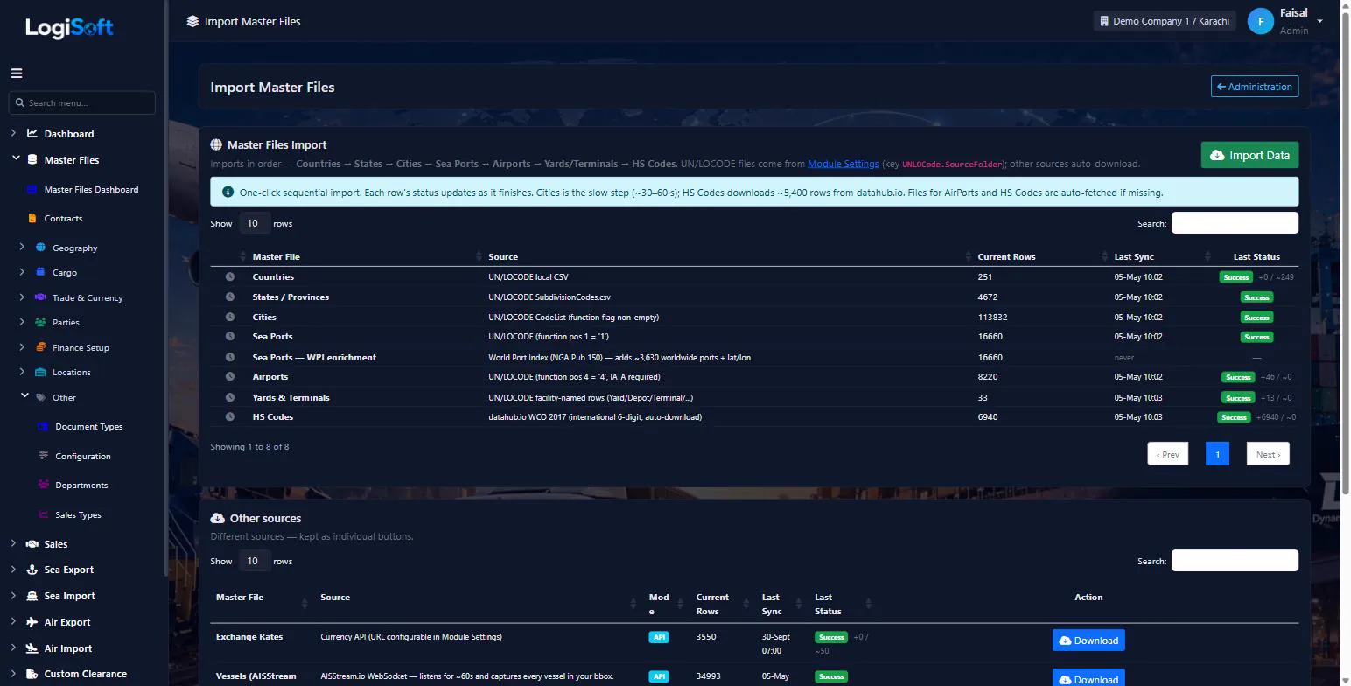The image size is (1351, 686).
Task: Click the Air Import landing plane icon
Action: coord(32,648)
